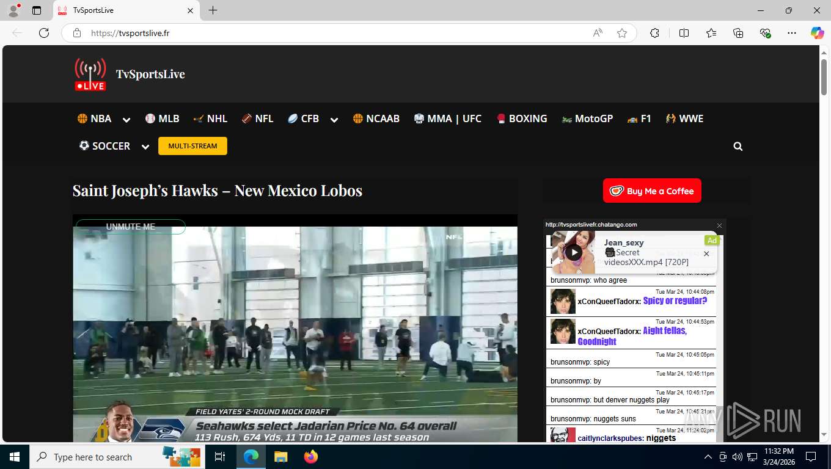Open the BOXING menu item
The image size is (831, 469).
pyautogui.click(x=522, y=118)
